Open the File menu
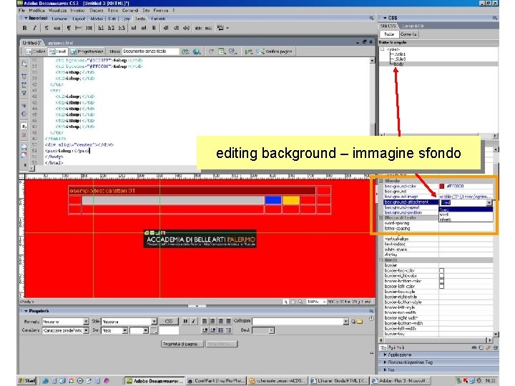 pos(21,11)
